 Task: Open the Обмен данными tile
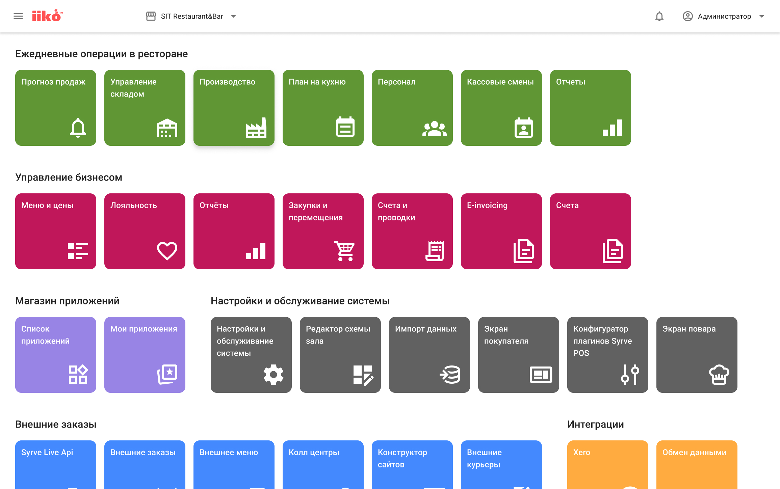point(697,464)
